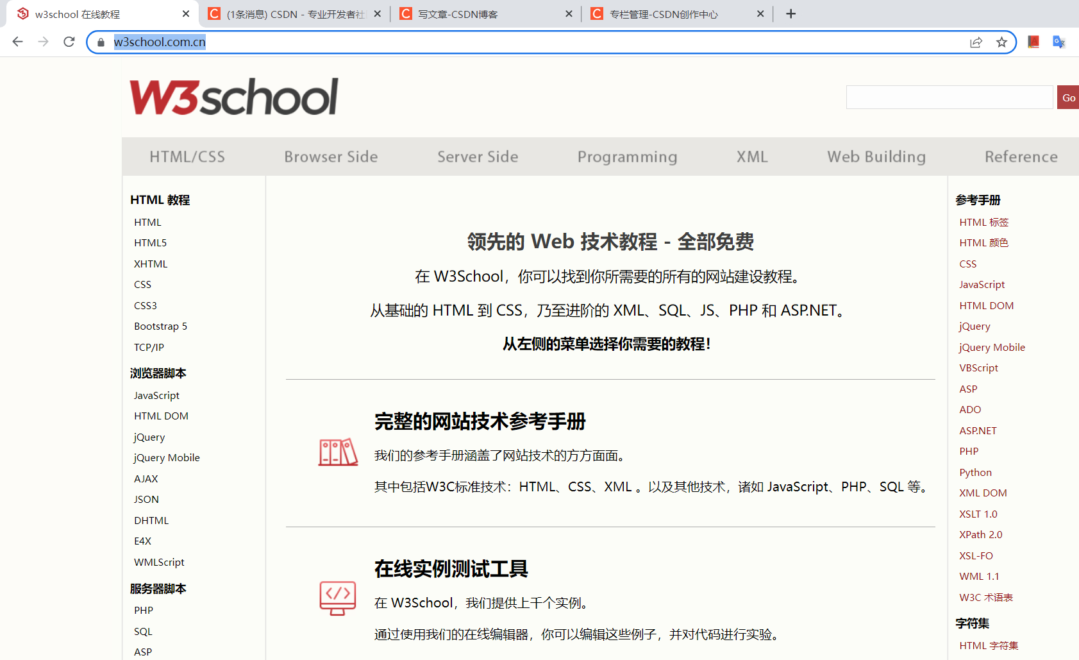This screenshot has height=660, width=1079.
Task: Open the HTML 字符集 link
Action: click(x=989, y=646)
